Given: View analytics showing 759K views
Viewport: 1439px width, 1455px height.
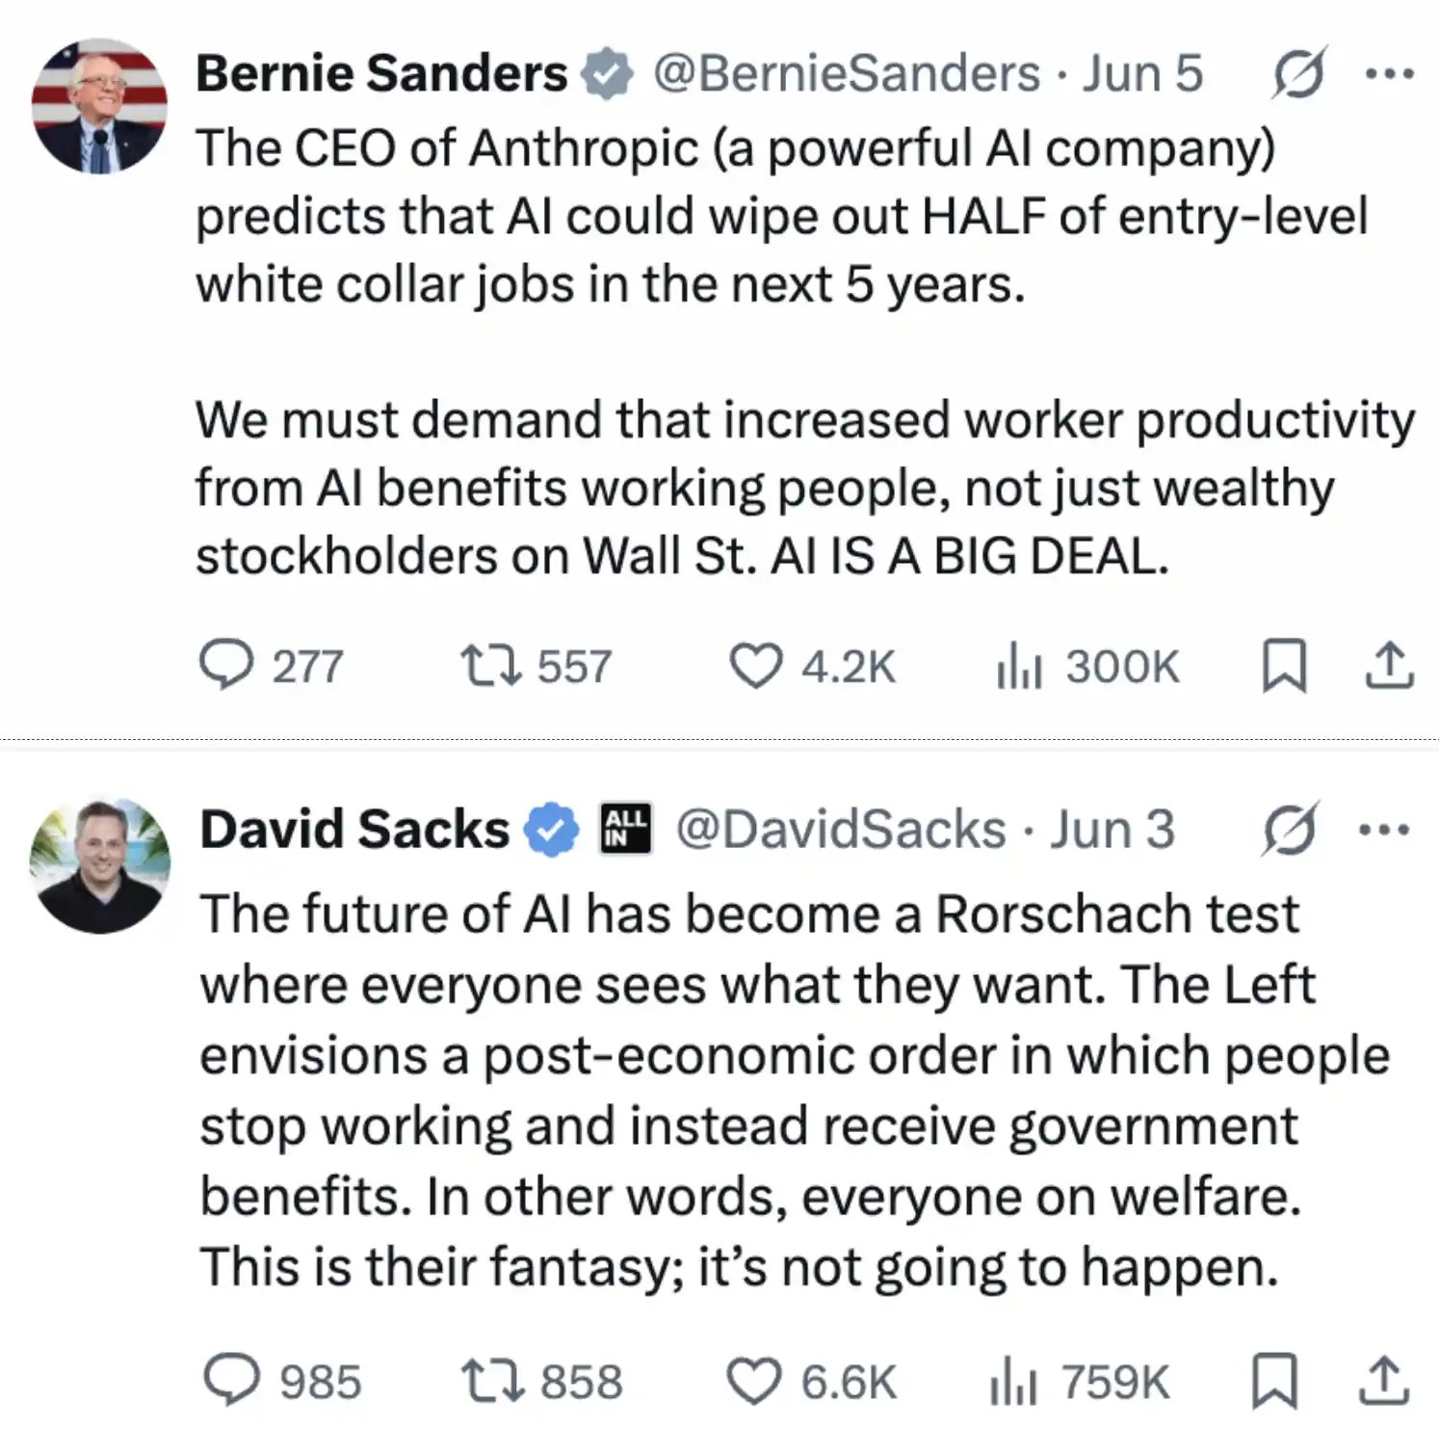Looking at the screenshot, I should point(1079,1380).
